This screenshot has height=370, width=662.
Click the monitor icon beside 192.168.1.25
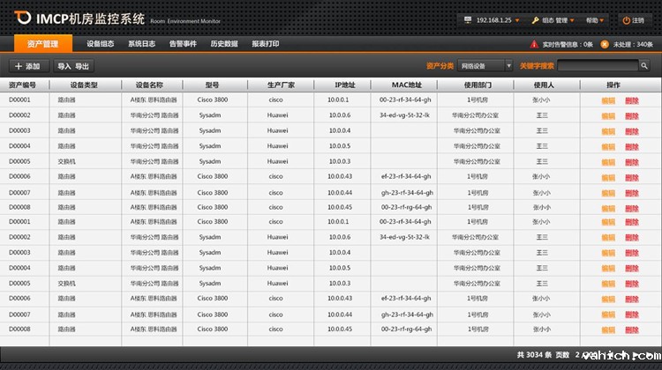point(467,19)
